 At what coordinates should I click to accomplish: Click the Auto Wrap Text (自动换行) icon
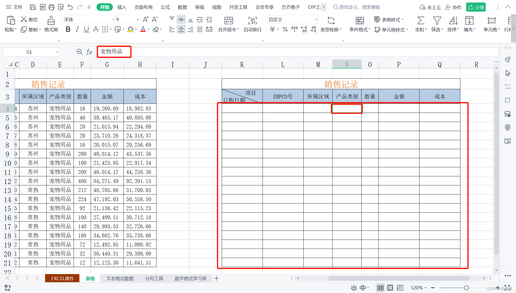(252, 21)
